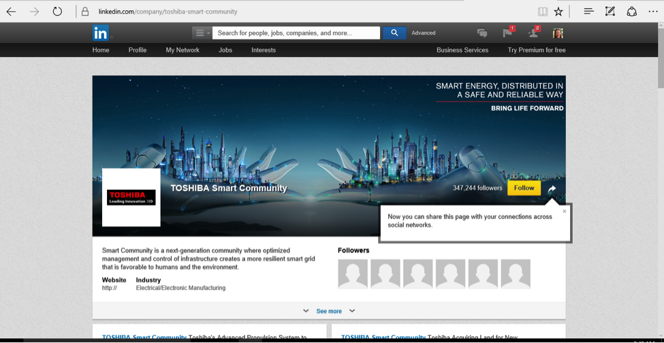The image size is (664, 343).
Task: Open the Make a Web Note icon
Action: coord(610,12)
